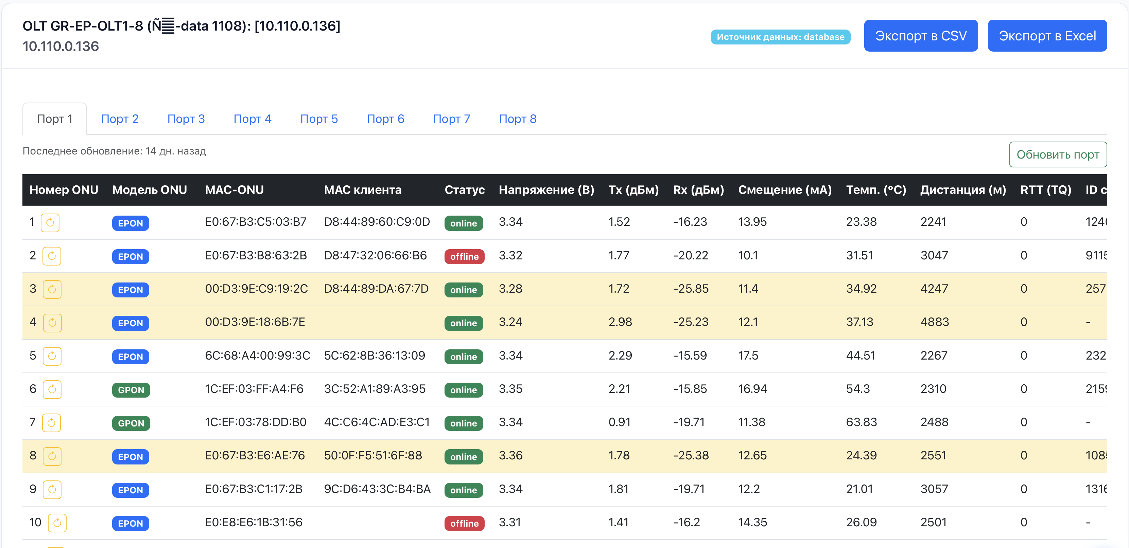The width and height of the screenshot is (1129, 548).
Task: Go to the Порт 6 tab
Action: click(x=386, y=118)
